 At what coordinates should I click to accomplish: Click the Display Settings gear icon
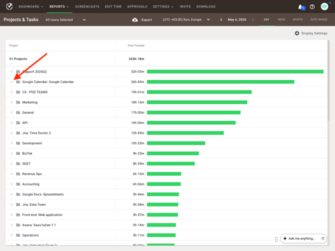pos(297,33)
